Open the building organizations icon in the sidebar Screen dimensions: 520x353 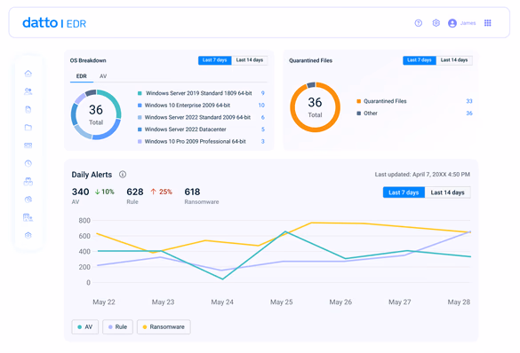(x=28, y=217)
